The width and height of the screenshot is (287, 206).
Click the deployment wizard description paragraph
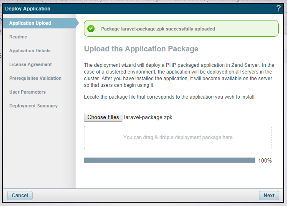pos(178,75)
